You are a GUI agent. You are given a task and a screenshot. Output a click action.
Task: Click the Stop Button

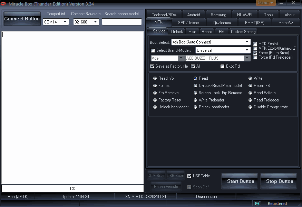click(279, 181)
